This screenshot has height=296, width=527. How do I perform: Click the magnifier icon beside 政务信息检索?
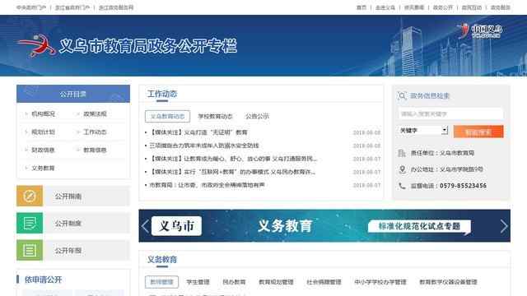pos(402,96)
